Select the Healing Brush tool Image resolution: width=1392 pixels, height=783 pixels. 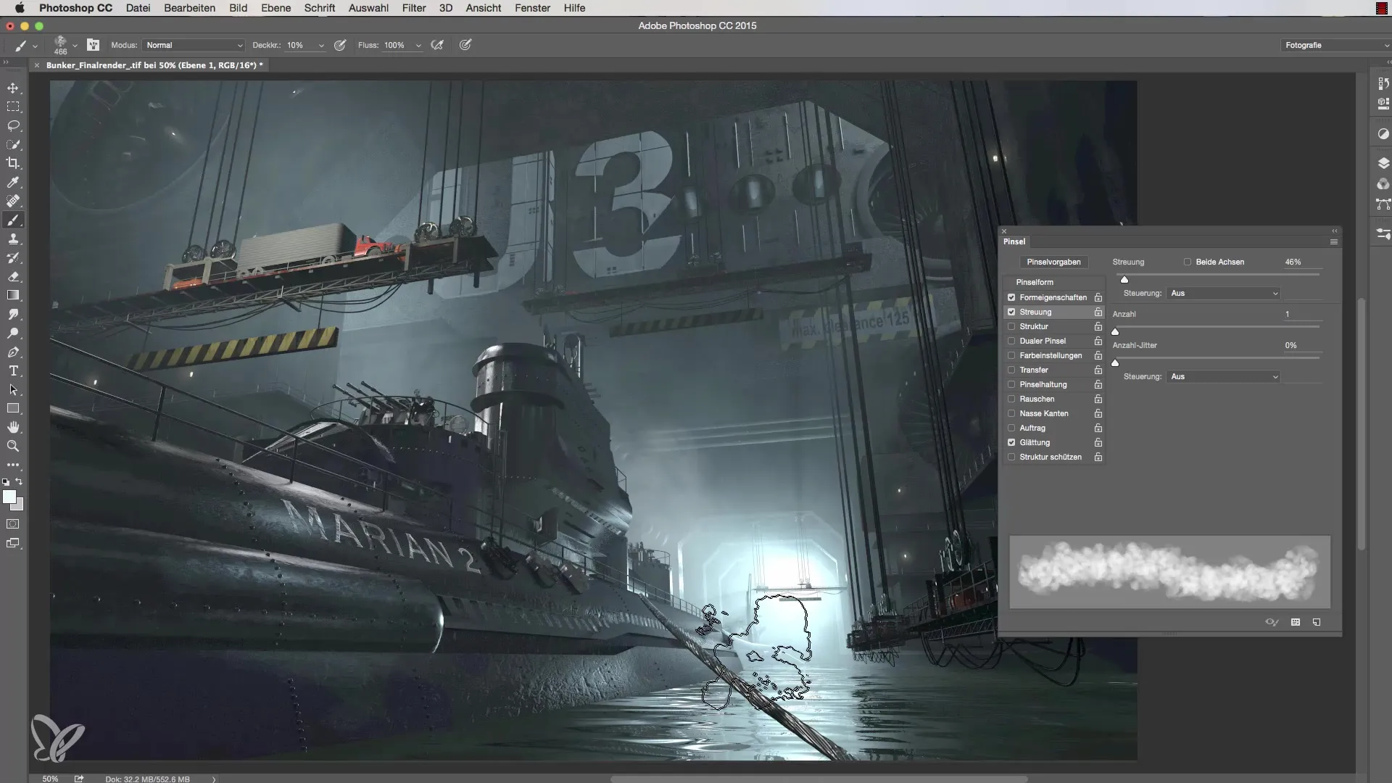[13, 201]
